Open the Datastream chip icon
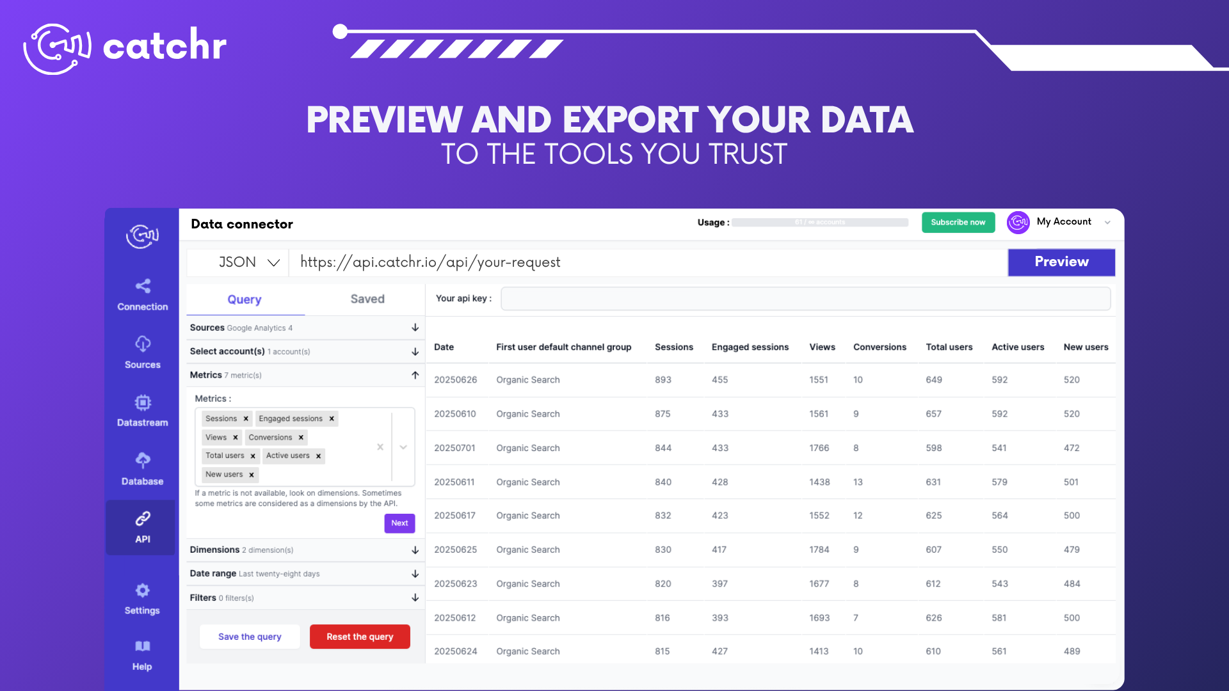Viewport: 1229px width, 691px height. tap(143, 402)
